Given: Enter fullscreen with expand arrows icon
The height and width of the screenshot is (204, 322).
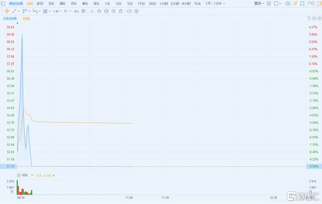Looking at the screenshot, I should pos(302,4).
